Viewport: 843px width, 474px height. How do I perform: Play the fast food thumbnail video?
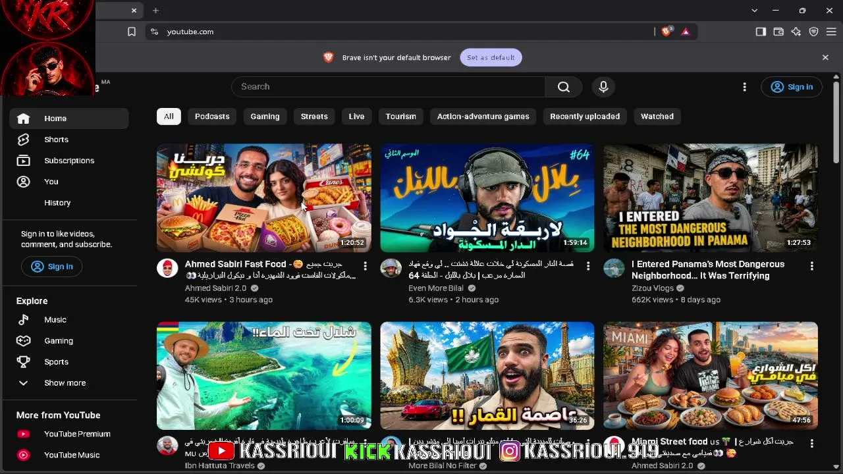pyautogui.click(x=264, y=198)
